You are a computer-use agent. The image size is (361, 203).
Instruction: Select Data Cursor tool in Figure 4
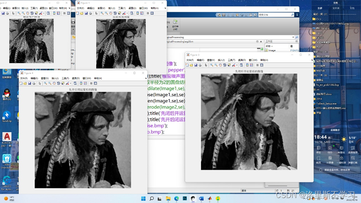click(x=63, y=83)
